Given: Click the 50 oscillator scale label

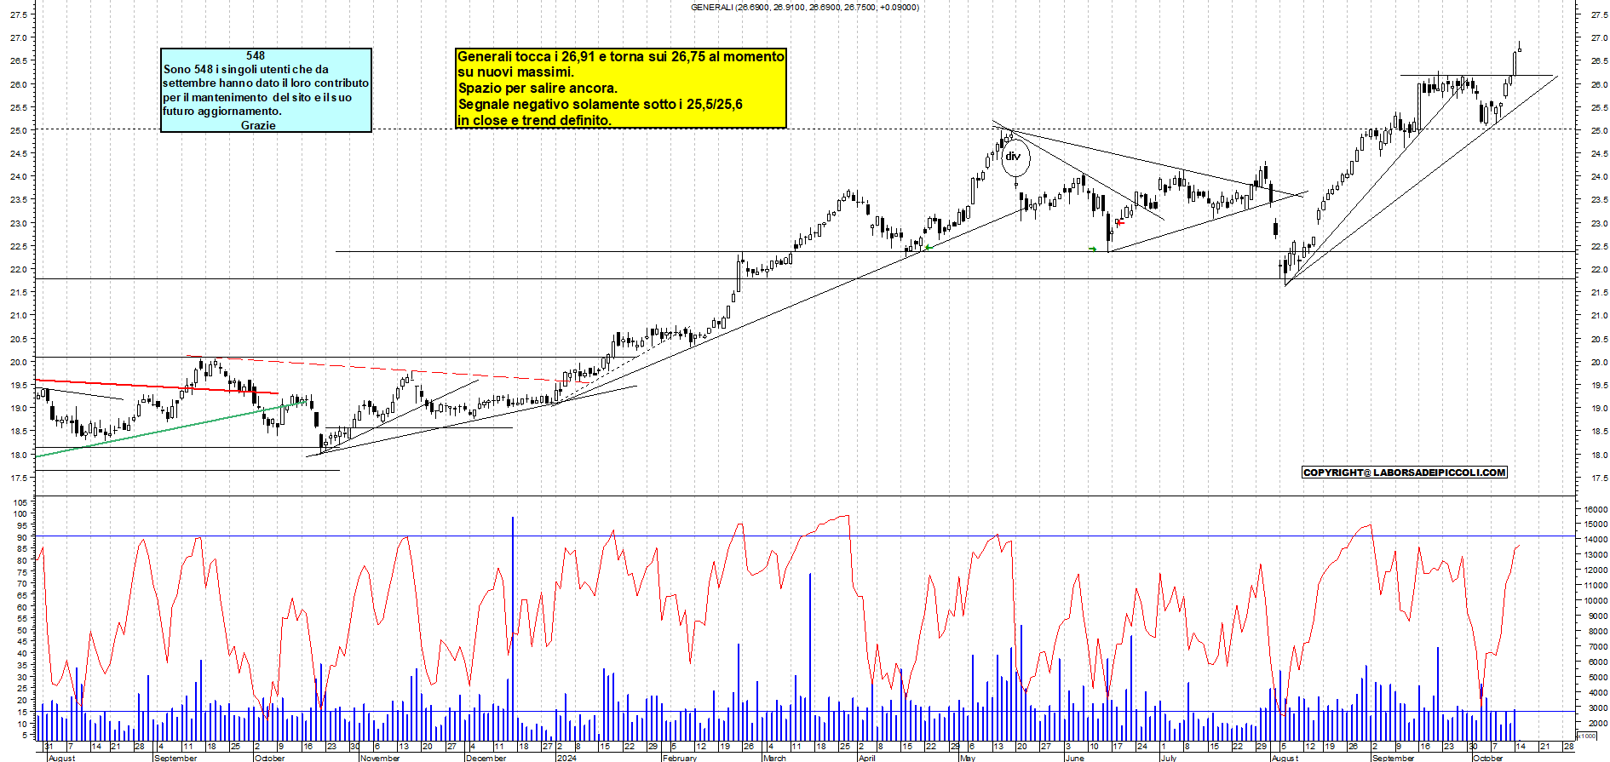Looking at the screenshot, I should (x=22, y=631).
